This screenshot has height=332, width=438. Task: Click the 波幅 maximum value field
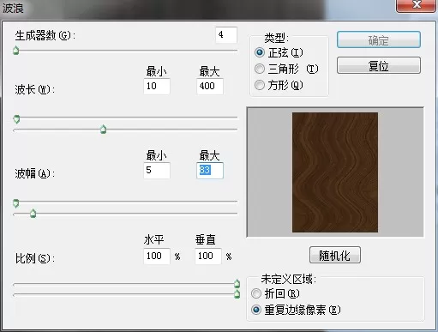tap(210, 171)
